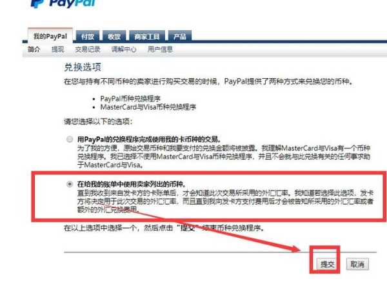This screenshot has height=281, width=387.
Task: Go to the 商家工具 tab
Action: pyautogui.click(x=147, y=37)
